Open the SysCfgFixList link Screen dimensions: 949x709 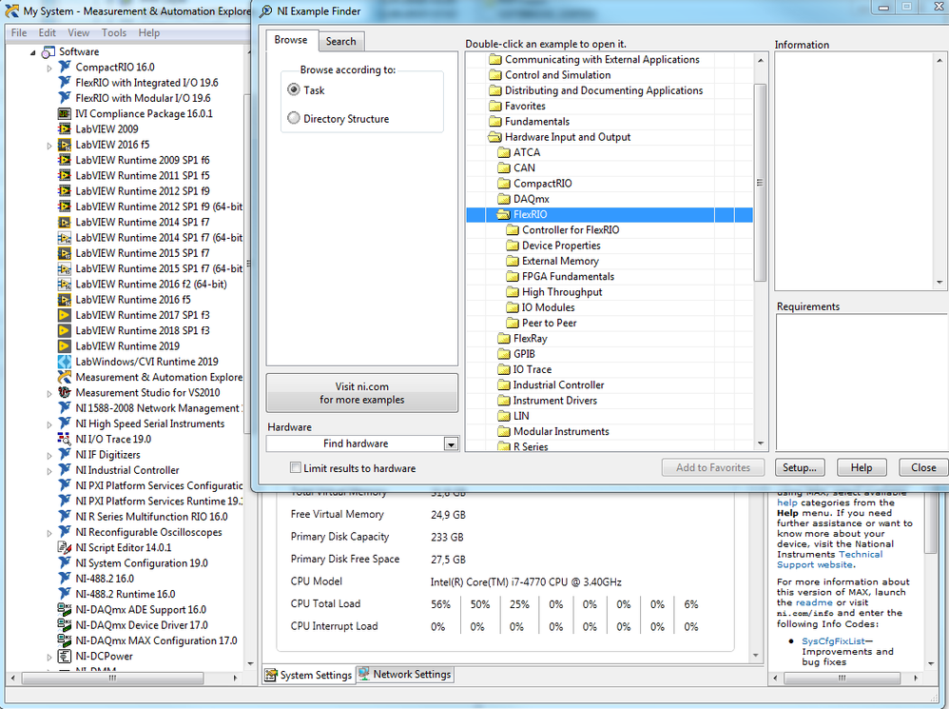(x=833, y=641)
